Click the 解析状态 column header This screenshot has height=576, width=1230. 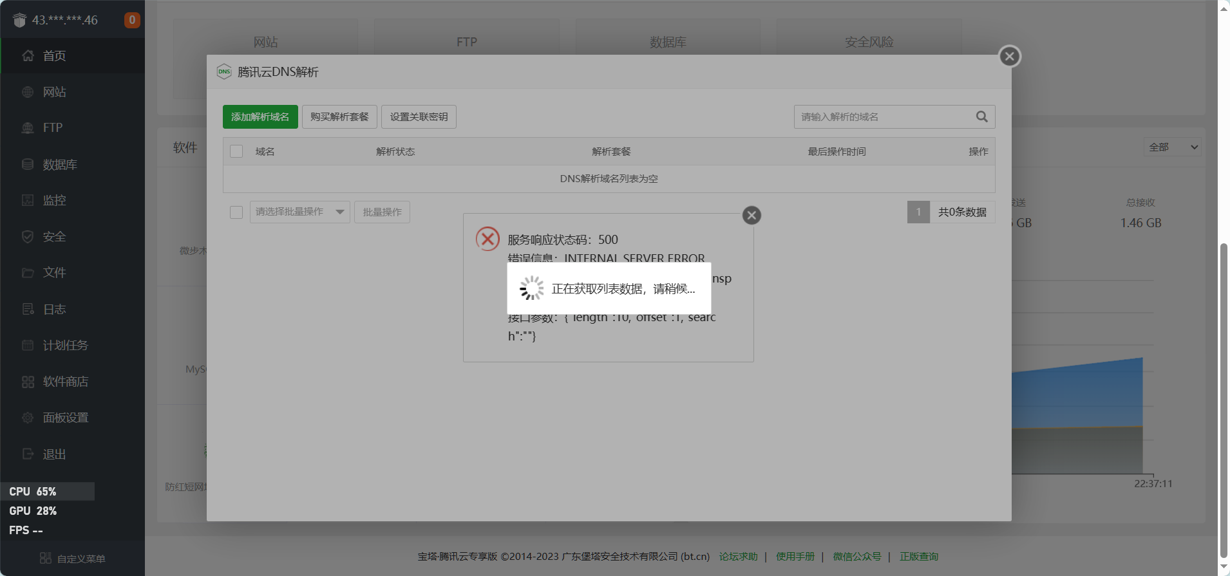(395, 151)
